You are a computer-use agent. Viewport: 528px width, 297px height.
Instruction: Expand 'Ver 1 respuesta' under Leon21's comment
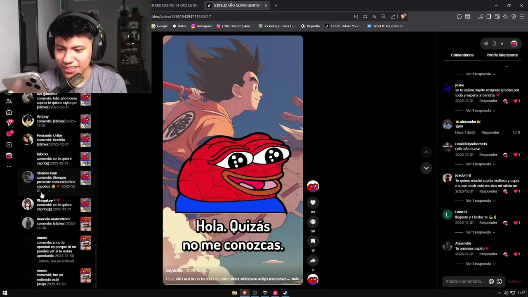click(x=481, y=232)
